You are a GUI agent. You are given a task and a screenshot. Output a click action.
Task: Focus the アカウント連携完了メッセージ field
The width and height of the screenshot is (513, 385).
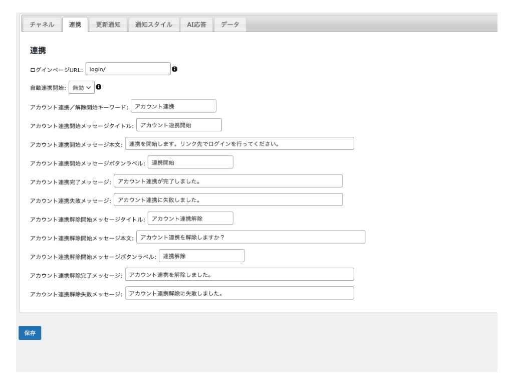(228, 180)
